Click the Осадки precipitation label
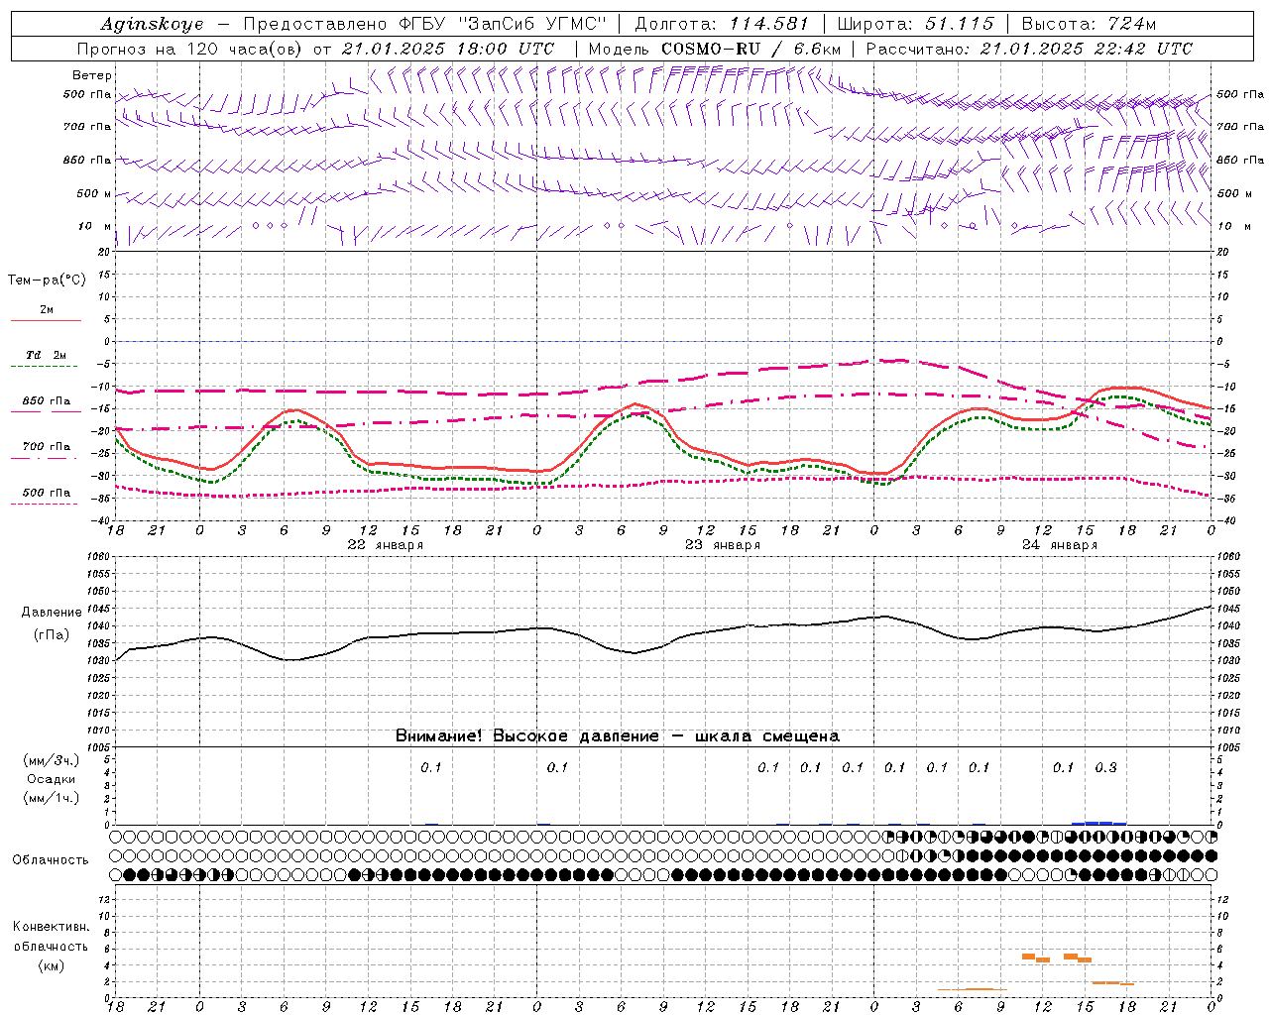This screenshot has width=1269, height=1015. pos(52,779)
